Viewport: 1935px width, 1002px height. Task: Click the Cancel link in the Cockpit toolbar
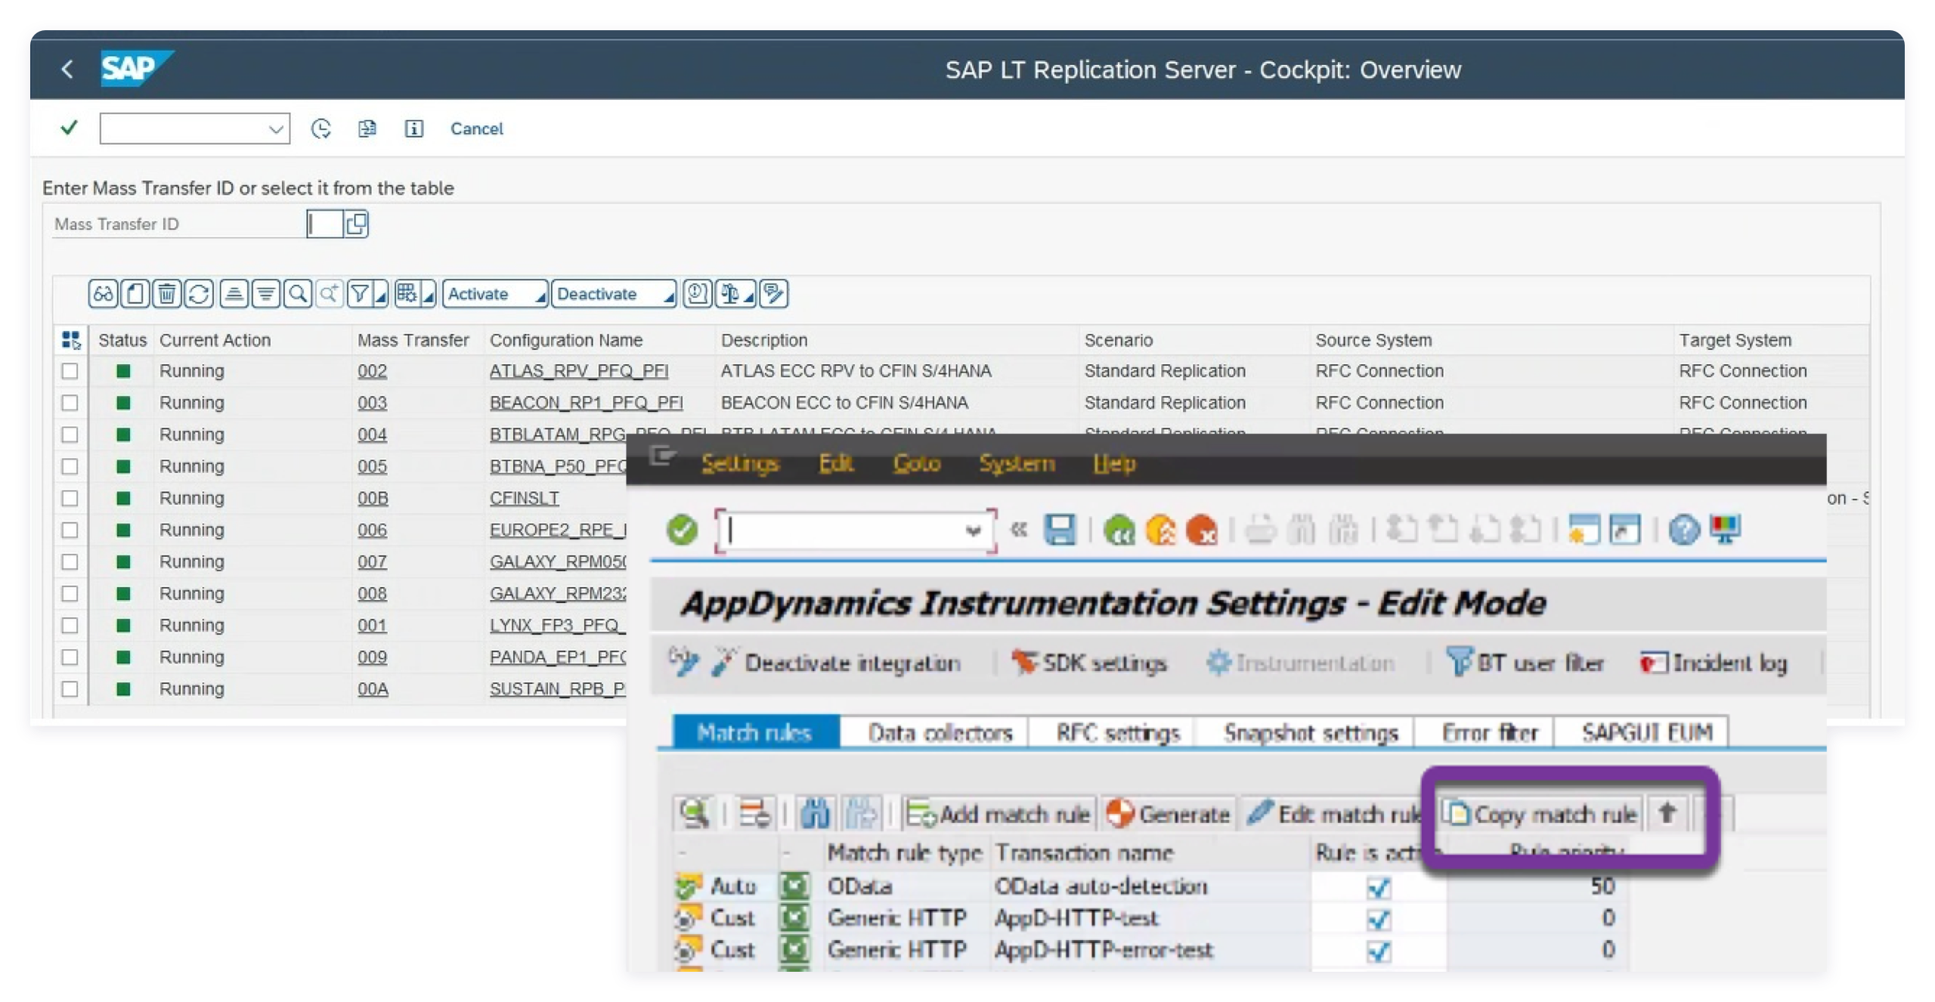click(x=476, y=128)
